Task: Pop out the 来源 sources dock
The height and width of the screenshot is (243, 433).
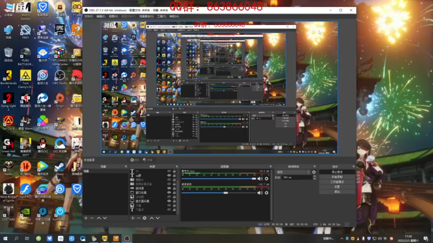Action: [177, 167]
